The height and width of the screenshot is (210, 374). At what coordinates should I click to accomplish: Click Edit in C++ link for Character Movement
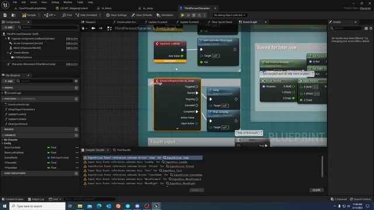[72, 64]
